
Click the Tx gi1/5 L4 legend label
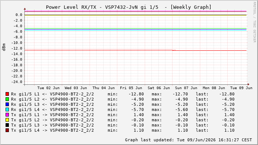(x=53, y=130)
